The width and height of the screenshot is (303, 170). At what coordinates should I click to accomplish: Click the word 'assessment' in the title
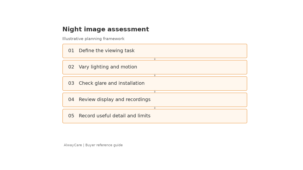coord(128,29)
